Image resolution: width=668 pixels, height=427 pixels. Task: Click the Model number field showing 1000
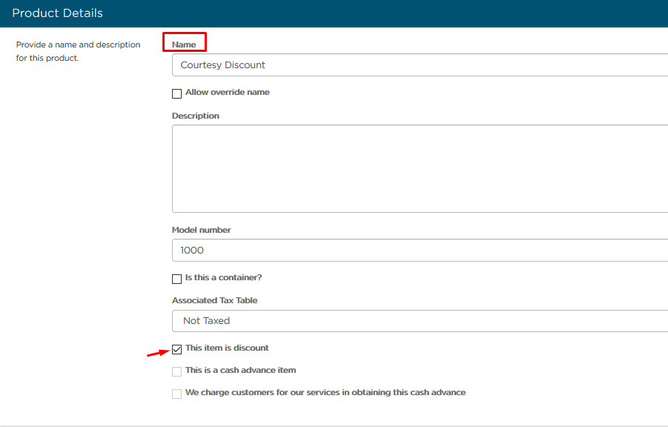point(420,250)
